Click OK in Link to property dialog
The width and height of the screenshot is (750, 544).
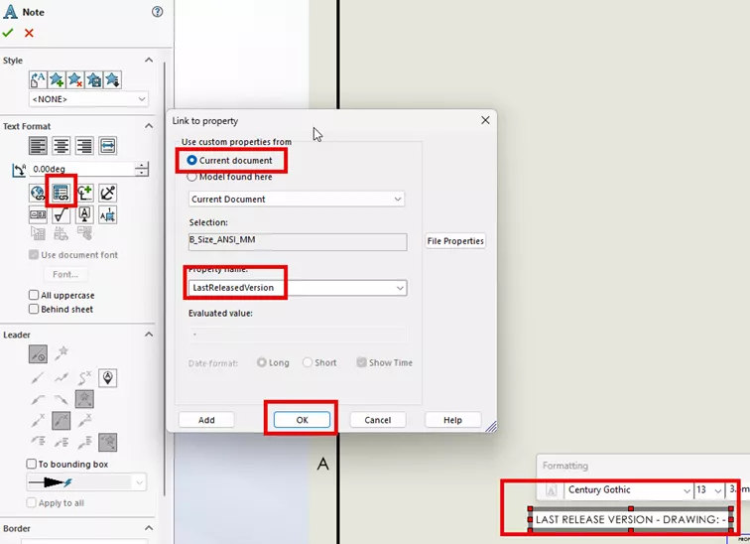[x=302, y=420]
